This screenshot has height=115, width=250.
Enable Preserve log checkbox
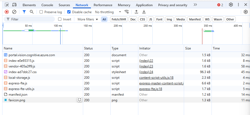click(x=41, y=12)
